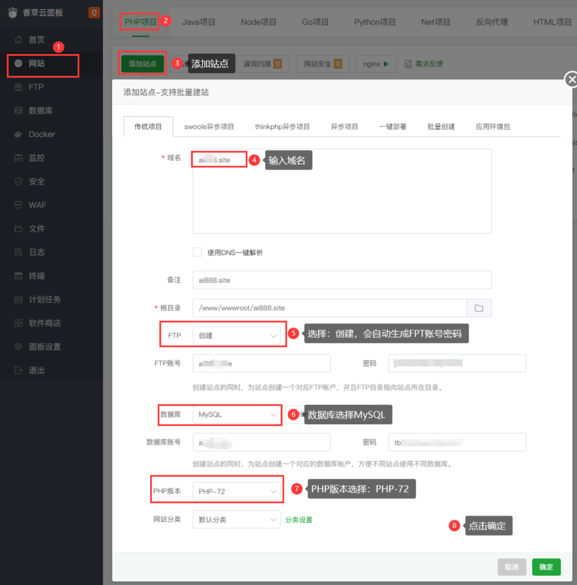Viewport: 577px width, 585px height.
Task: Click the FTP globe icon in sidebar
Action: pos(18,87)
